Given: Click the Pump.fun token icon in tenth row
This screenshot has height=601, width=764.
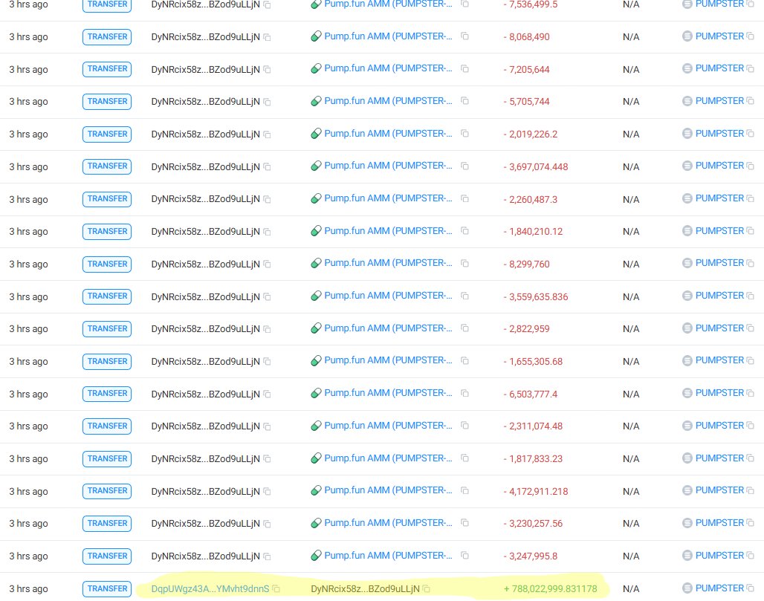Looking at the screenshot, I should [x=317, y=296].
